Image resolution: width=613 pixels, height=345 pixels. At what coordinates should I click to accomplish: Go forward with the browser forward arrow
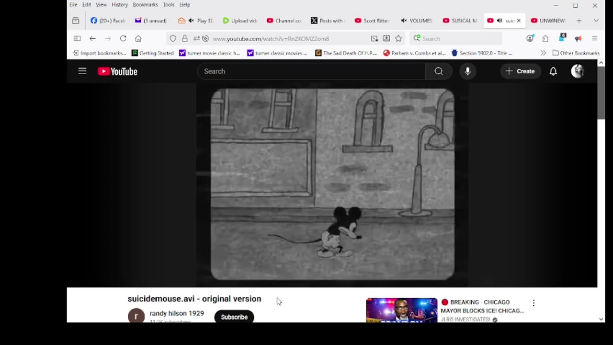pos(108,38)
